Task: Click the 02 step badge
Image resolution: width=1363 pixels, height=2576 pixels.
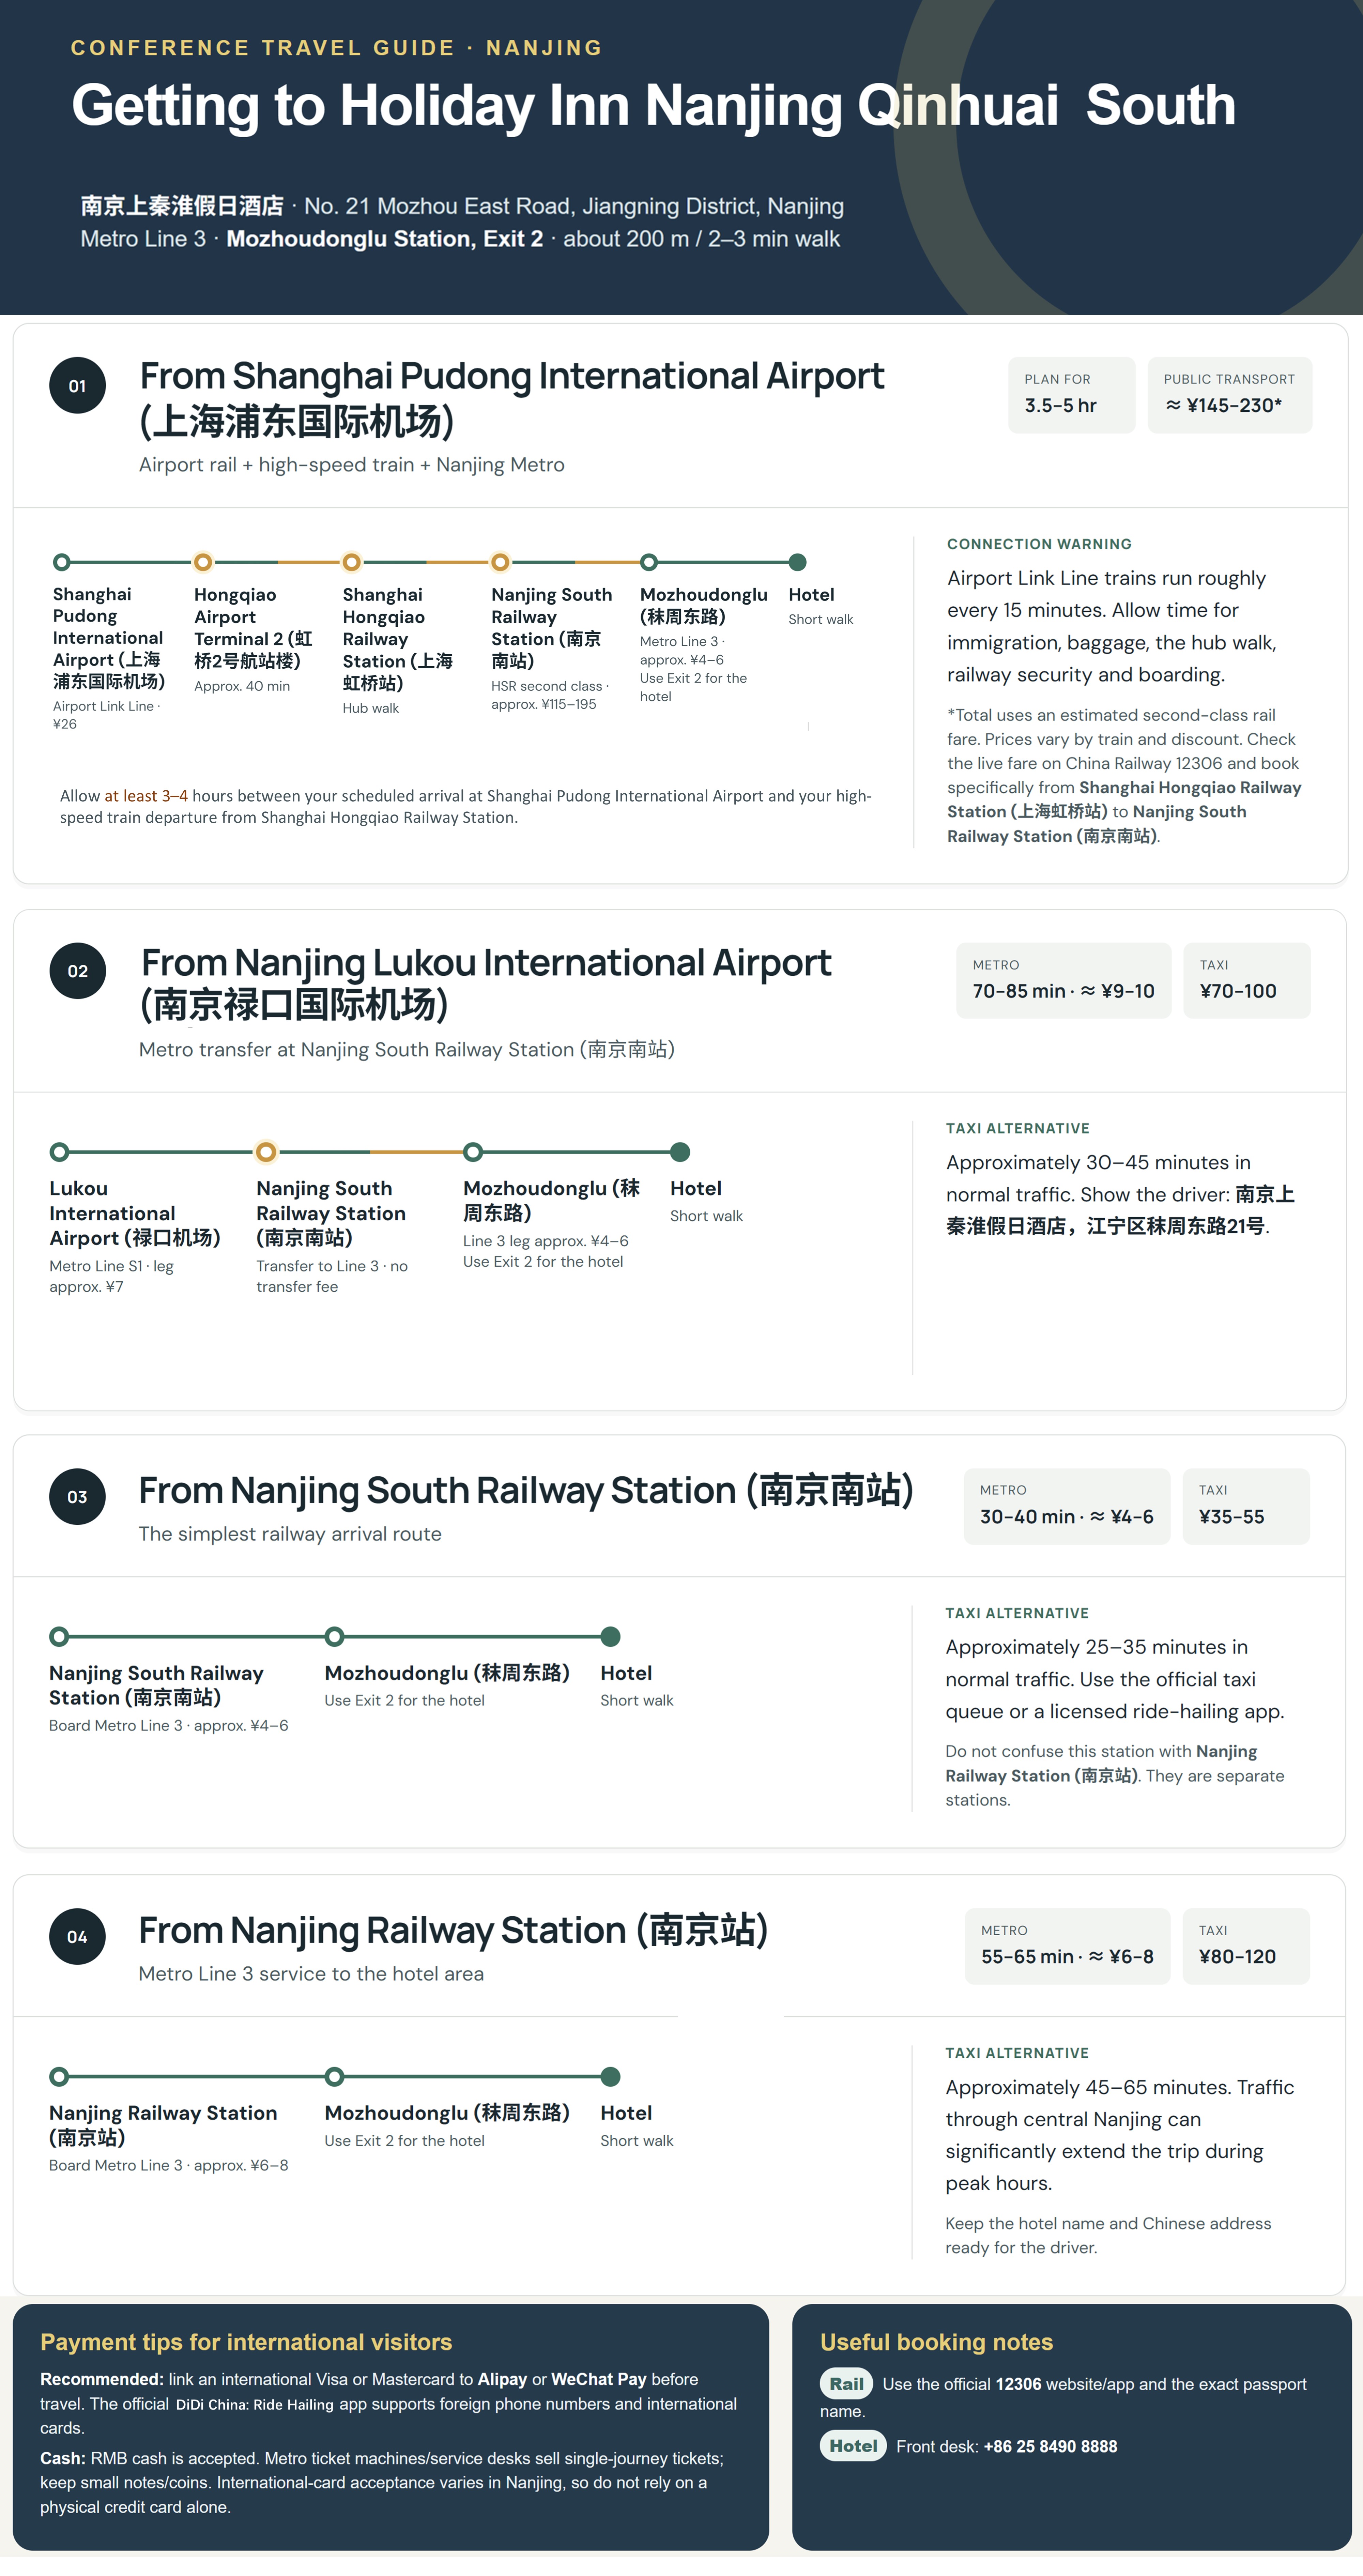Action: pos(77,971)
